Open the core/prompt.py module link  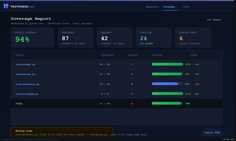[26, 64]
